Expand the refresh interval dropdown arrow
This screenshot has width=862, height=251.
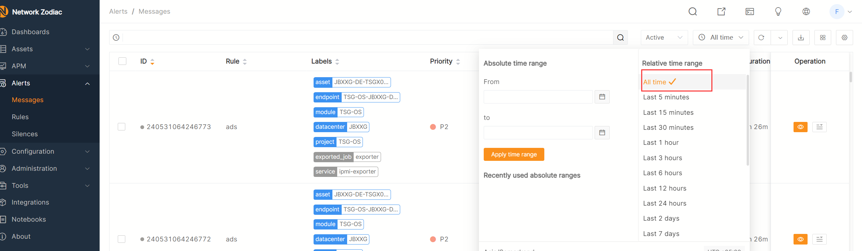click(780, 38)
